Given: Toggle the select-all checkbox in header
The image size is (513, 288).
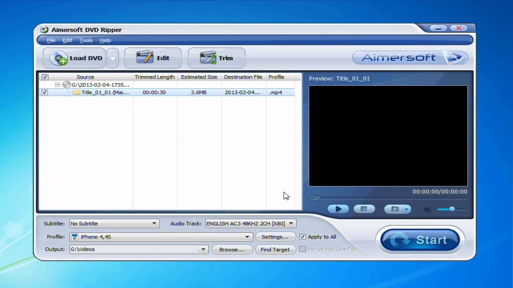Looking at the screenshot, I should [x=45, y=77].
